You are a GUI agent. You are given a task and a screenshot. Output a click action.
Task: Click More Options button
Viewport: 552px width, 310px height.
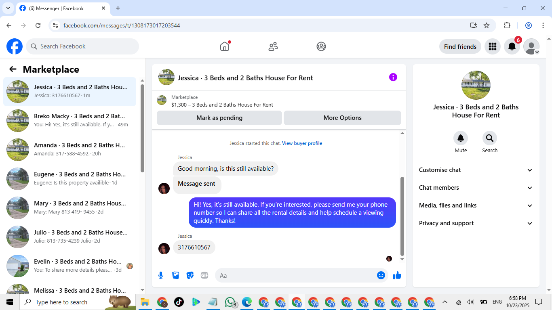342,118
